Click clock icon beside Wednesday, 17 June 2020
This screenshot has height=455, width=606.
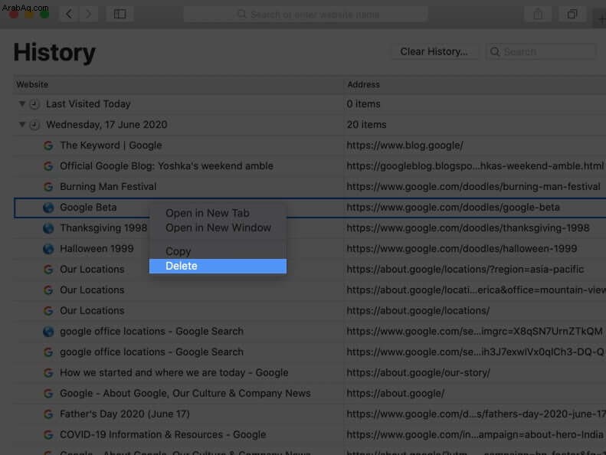(x=34, y=125)
